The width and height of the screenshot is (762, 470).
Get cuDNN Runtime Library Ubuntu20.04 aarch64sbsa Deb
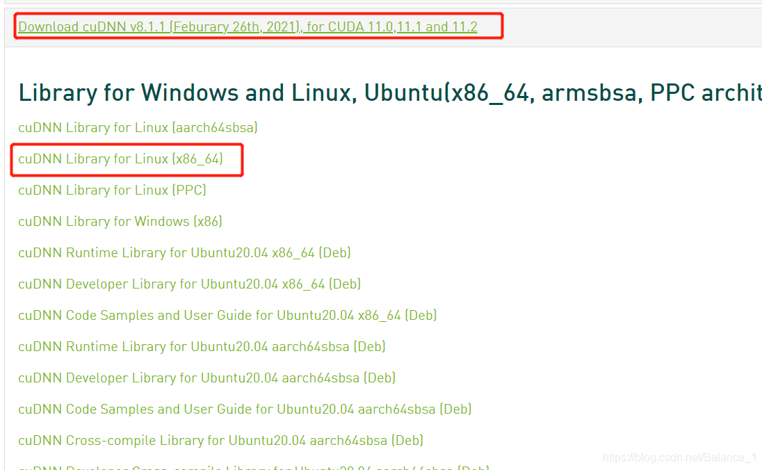tap(202, 346)
